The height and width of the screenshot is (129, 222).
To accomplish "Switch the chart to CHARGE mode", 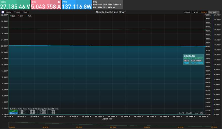I will coord(187,12).
